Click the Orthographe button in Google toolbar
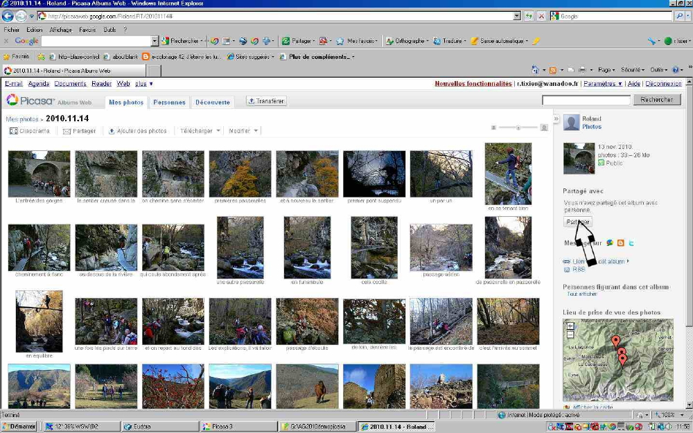693x433 pixels. tap(406, 41)
